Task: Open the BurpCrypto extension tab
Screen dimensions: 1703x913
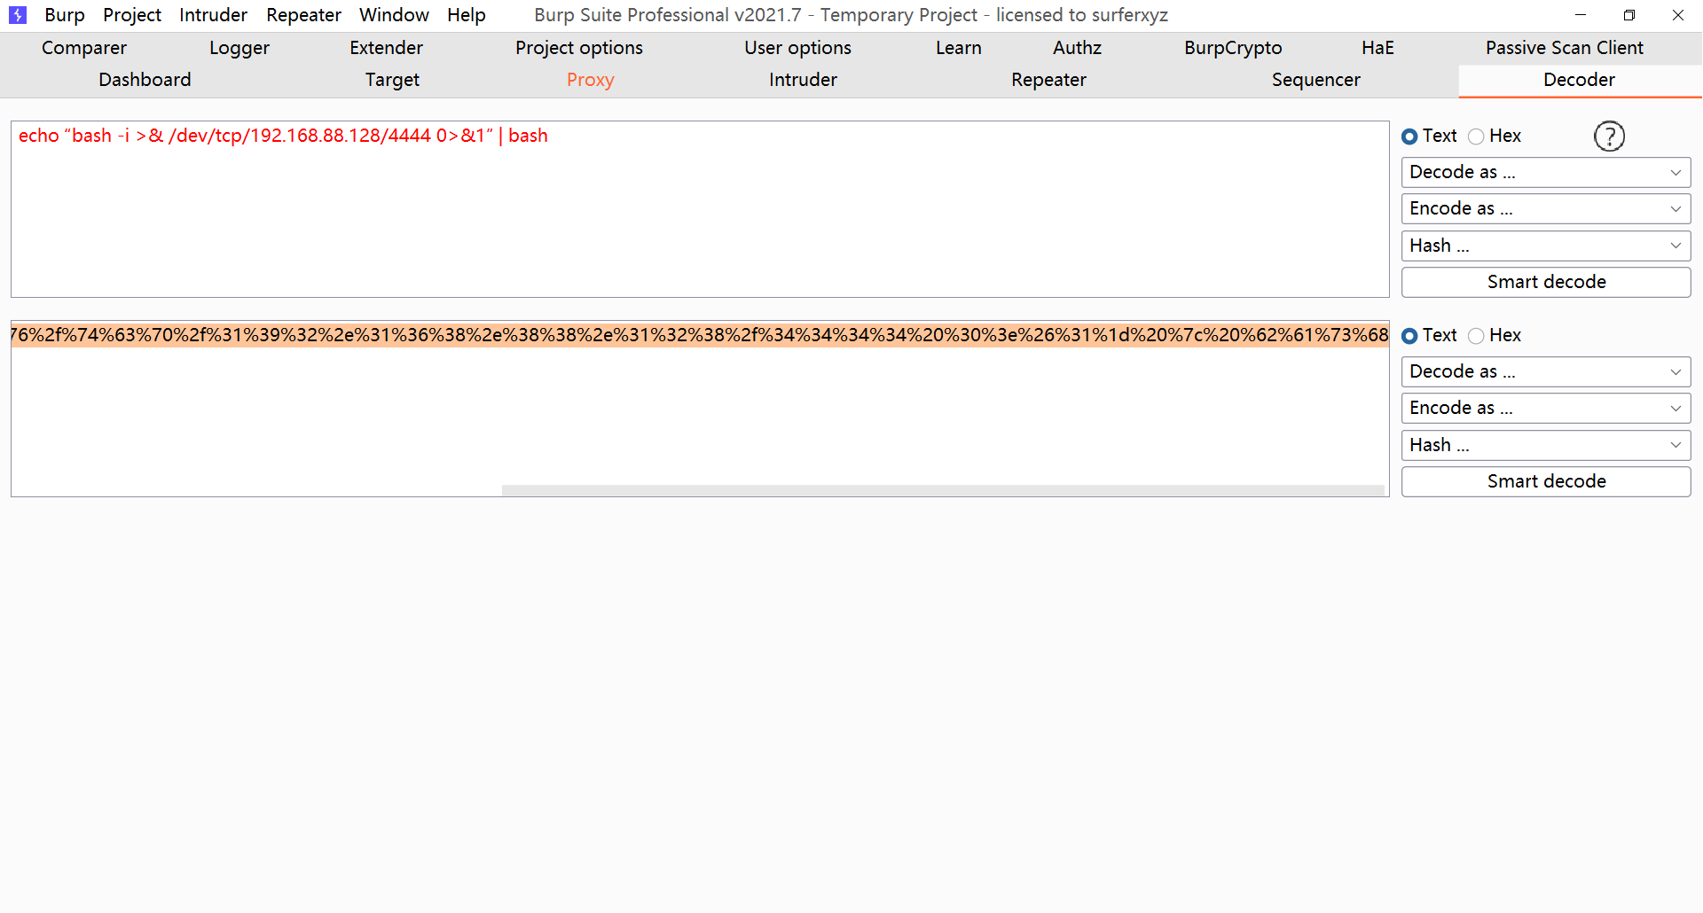Action: [1233, 48]
